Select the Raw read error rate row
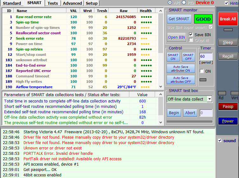Viewport: 239px width, 178px height. [x=80, y=17]
